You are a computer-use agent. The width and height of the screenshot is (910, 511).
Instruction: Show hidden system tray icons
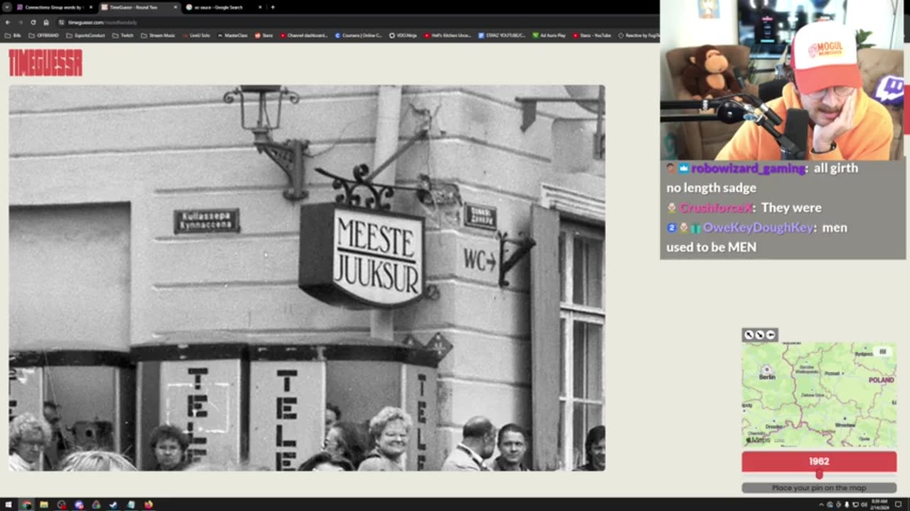[821, 505]
